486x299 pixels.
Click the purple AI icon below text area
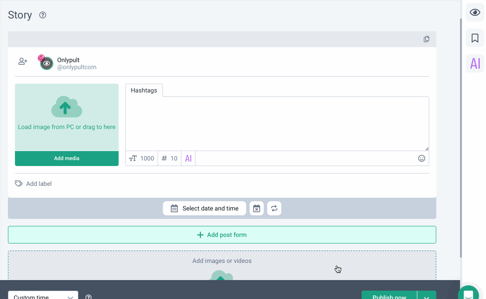188,159
